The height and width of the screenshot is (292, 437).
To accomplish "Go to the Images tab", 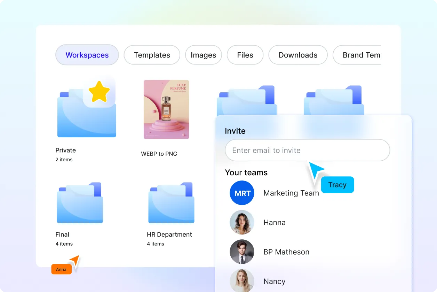I will pos(204,55).
